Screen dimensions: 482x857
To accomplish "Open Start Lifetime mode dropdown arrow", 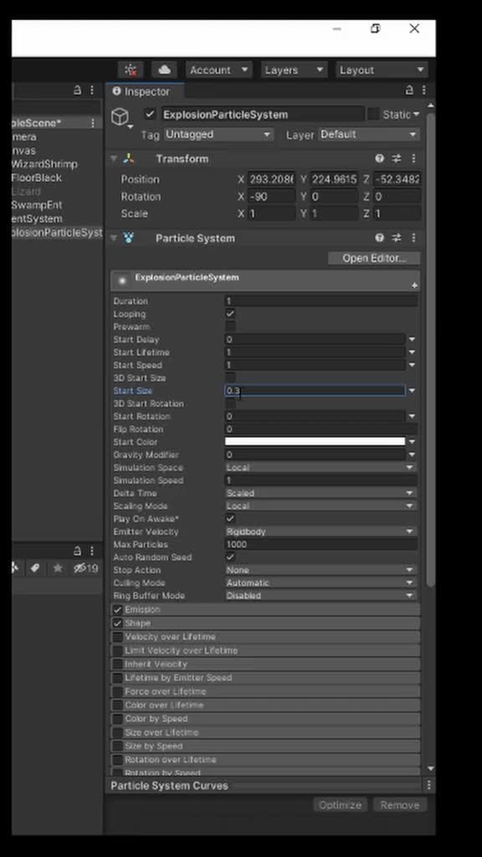I will (412, 352).
